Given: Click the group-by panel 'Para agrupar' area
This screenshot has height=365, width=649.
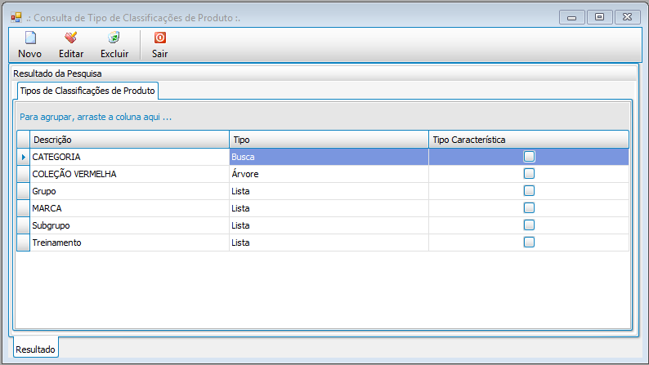Looking at the screenshot, I should pyautogui.click(x=322, y=117).
